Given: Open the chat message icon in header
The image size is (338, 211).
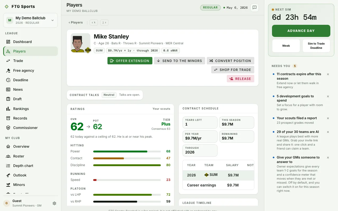Looking at the screenshot, I should coord(255,8).
